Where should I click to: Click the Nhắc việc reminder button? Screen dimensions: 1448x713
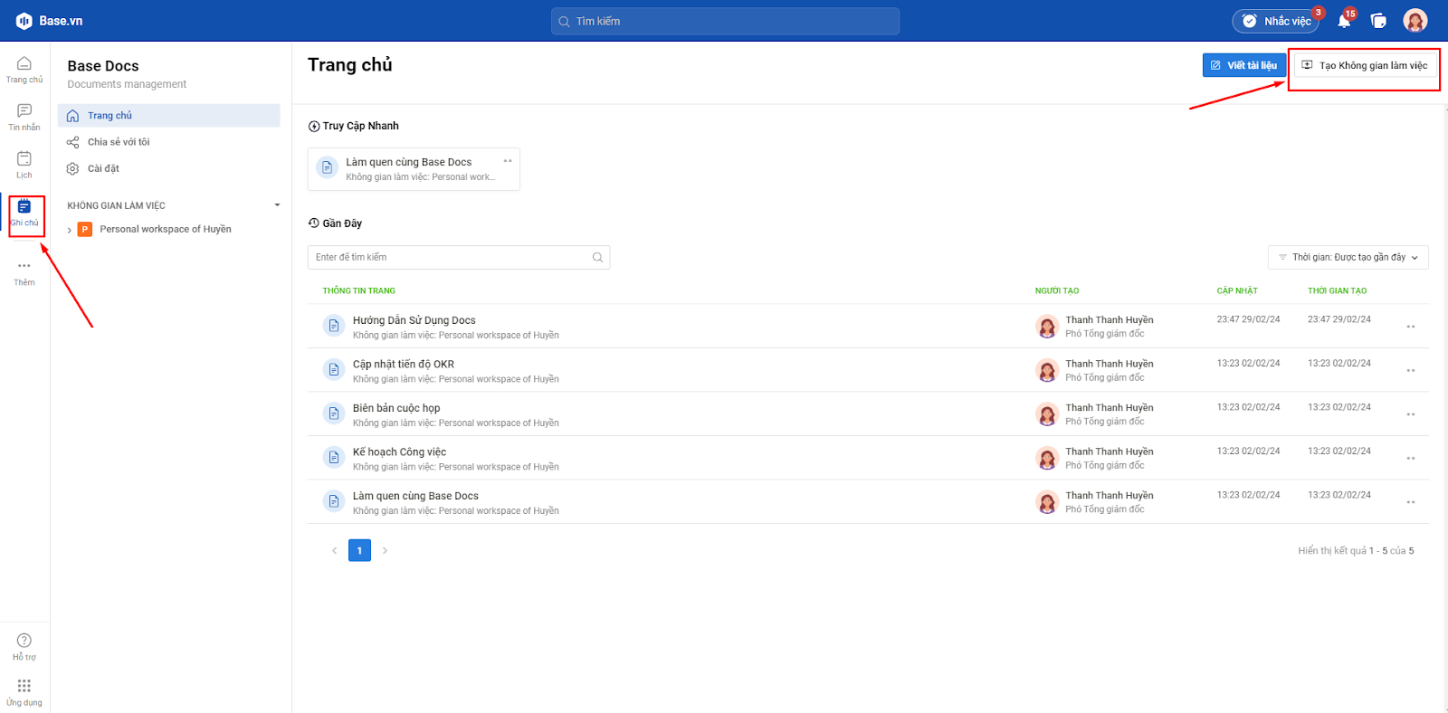click(x=1276, y=21)
